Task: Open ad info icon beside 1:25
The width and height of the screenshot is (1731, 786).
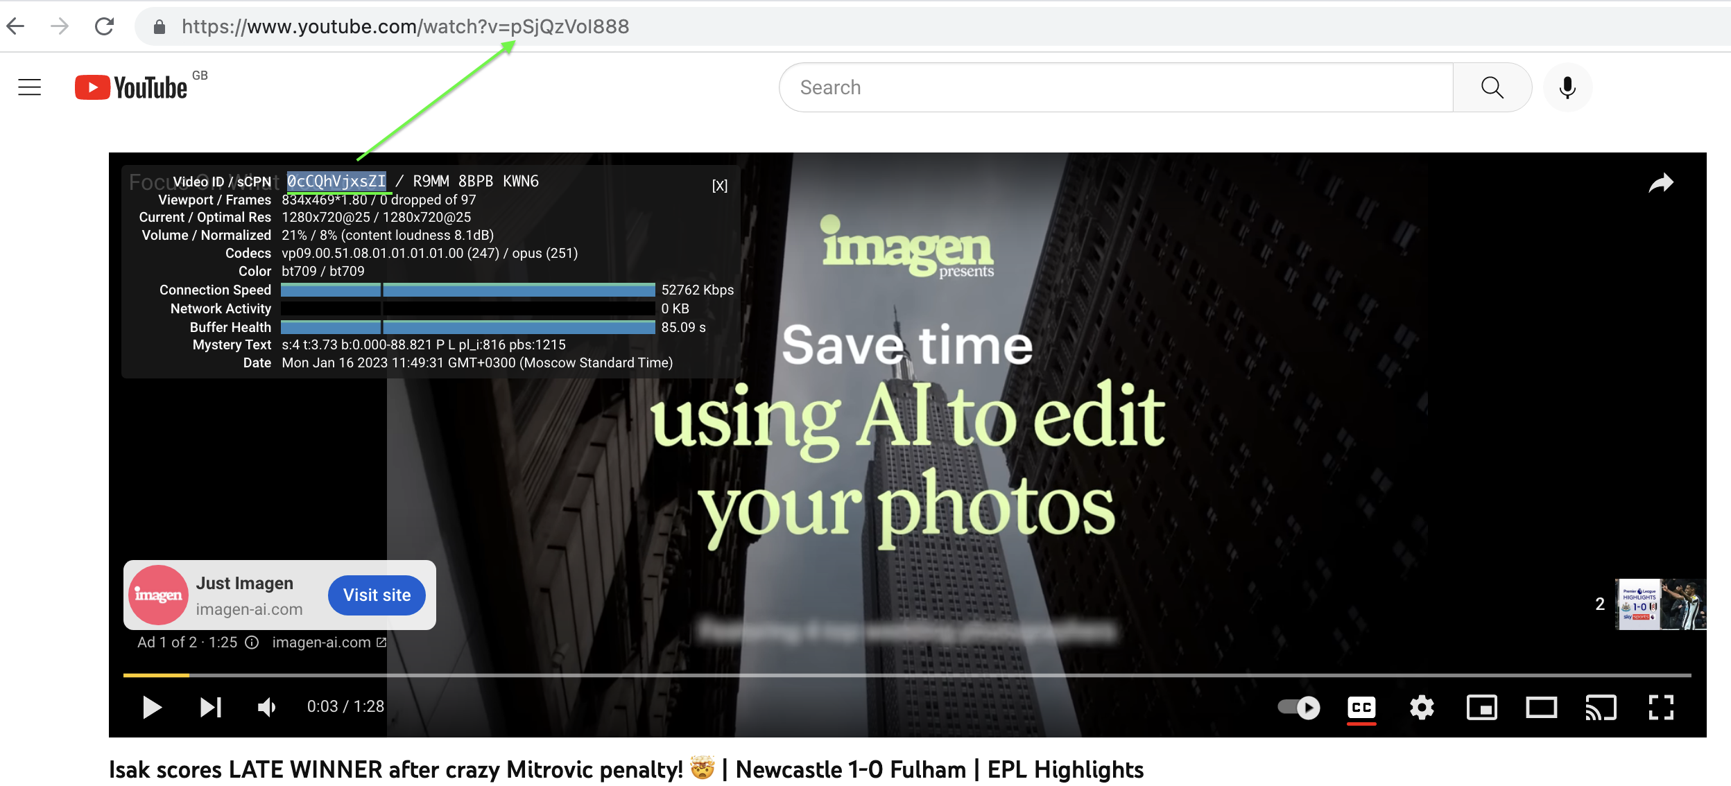Action: point(252,643)
